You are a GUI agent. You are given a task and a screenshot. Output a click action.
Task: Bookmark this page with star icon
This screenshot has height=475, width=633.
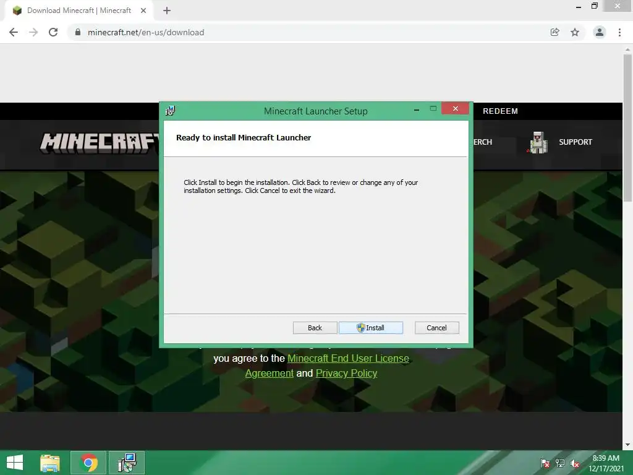[575, 32]
